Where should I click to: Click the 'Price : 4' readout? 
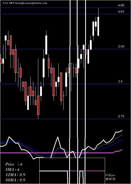[x=14, y=164]
